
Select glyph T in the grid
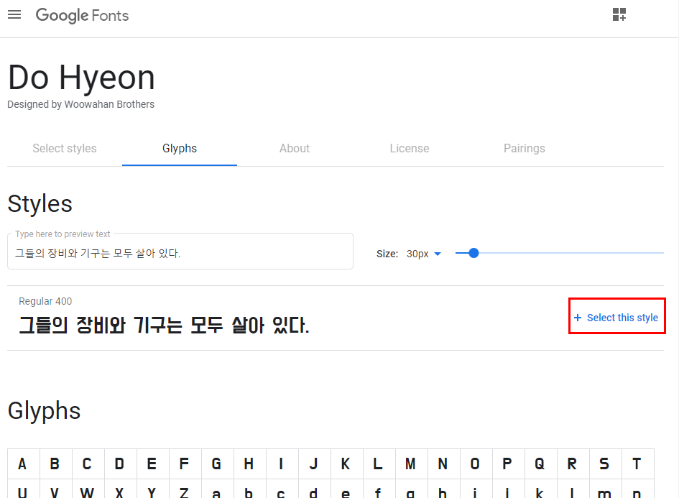tap(638, 464)
